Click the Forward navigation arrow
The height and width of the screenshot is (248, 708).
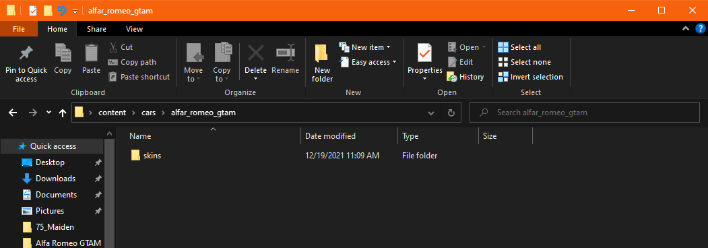tap(32, 113)
